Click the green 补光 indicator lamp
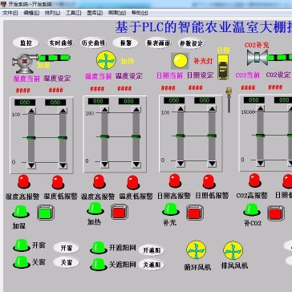292x292 pixels. click(171, 209)
